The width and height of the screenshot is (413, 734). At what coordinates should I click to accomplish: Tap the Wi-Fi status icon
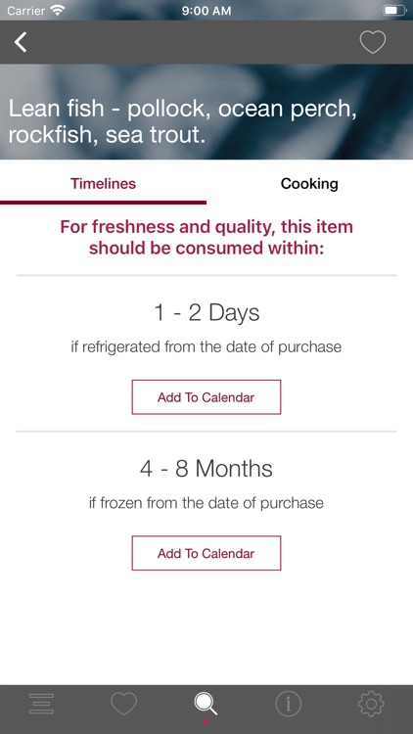[58, 10]
